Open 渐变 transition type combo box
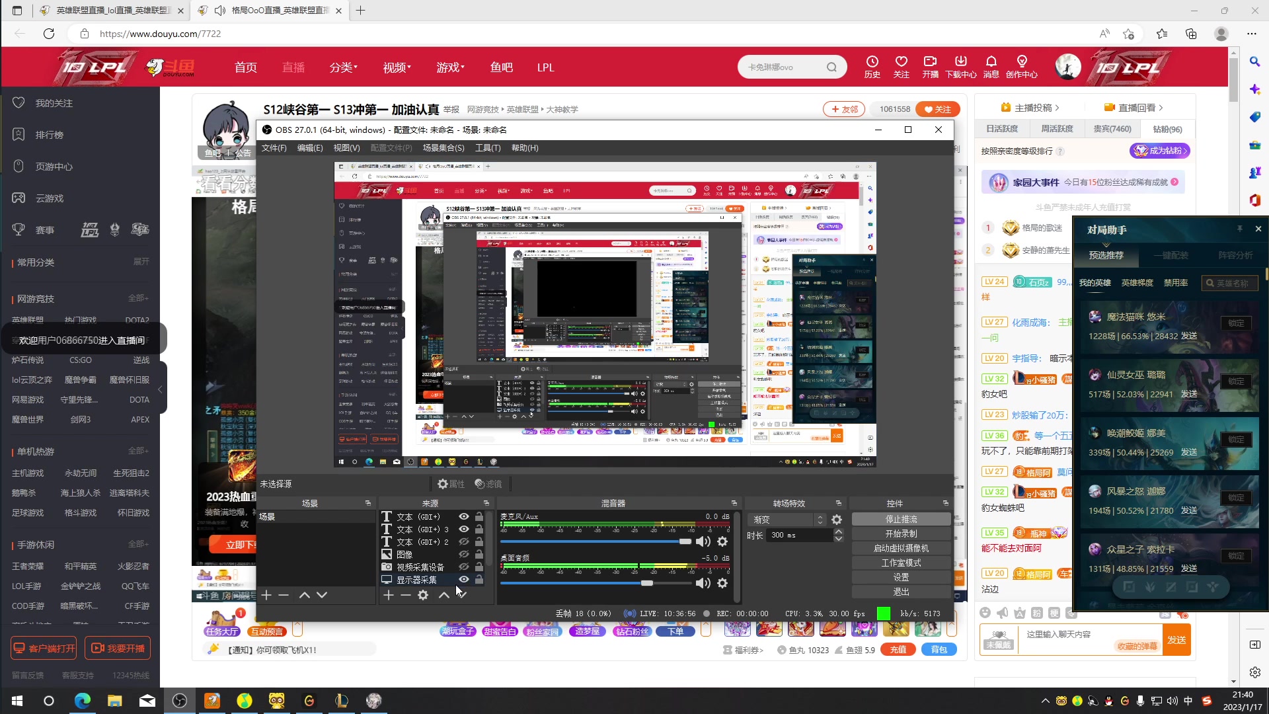Image resolution: width=1269 pixels, height=714 pixels. pyautogui.click(x=787, y=520)
